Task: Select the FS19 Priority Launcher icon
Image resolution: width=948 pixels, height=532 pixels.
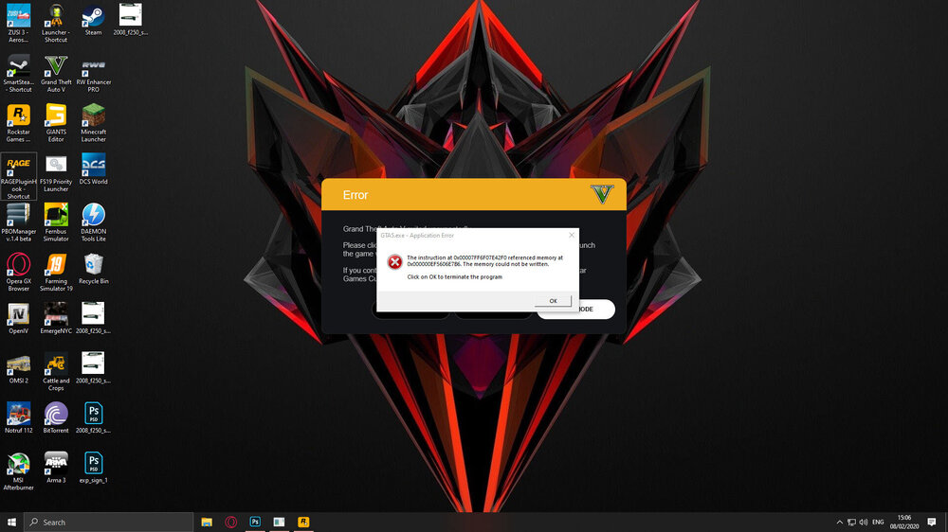Action: point(56,174)
